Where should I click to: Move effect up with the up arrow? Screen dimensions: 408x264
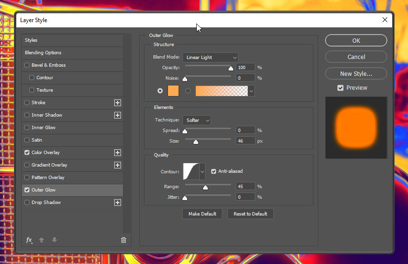[42, 240]
